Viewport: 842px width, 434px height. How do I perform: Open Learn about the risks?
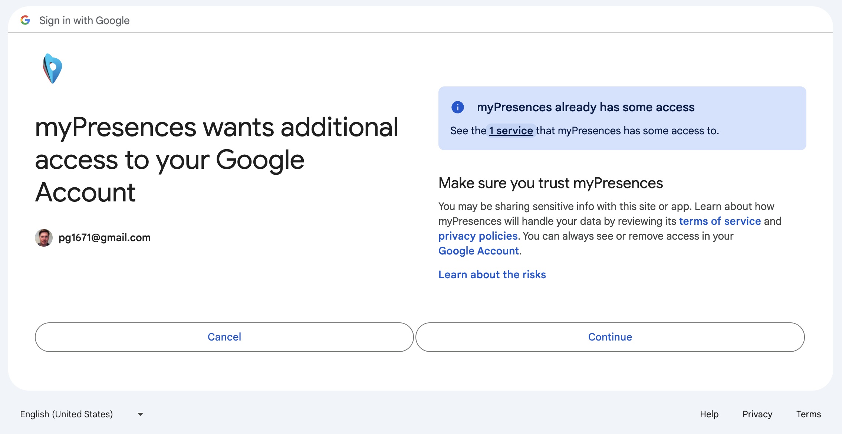pos(492,274)
